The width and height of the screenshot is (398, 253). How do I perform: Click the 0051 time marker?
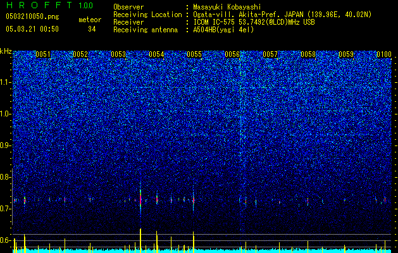pos(43,54)
